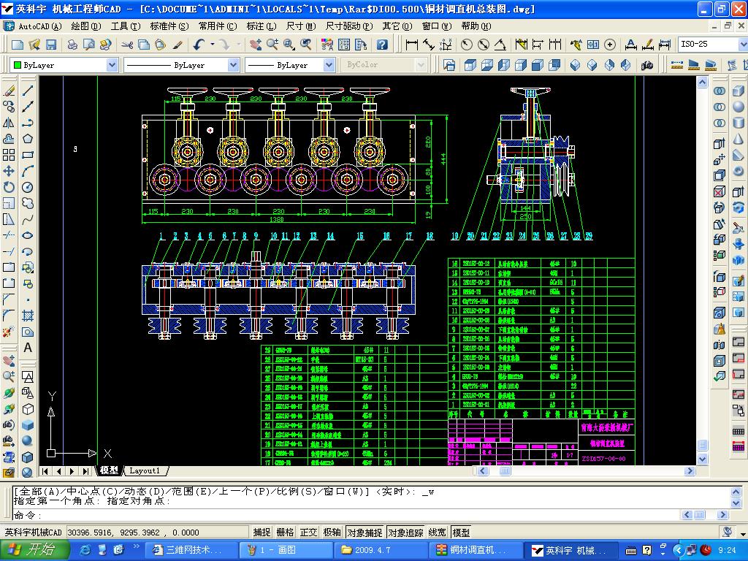Toggle 线宽 lineweight display in status bar
This screenshot has width=748, height=561.
[437, 533]
